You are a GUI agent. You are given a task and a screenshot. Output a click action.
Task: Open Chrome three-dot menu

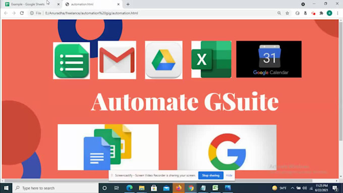(x=338, y=13)
